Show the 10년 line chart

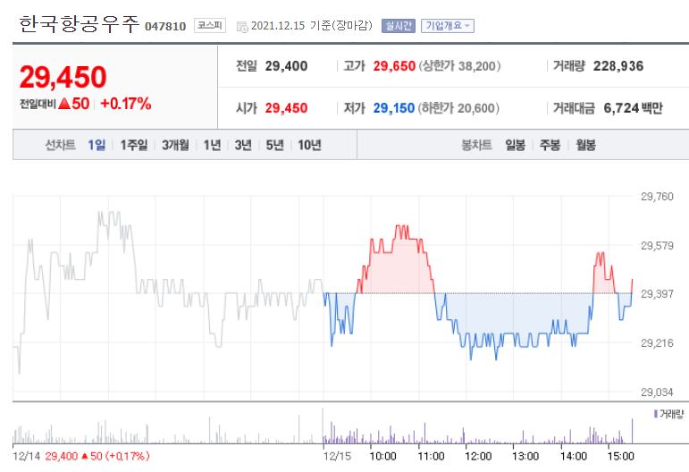click(310, 145)
